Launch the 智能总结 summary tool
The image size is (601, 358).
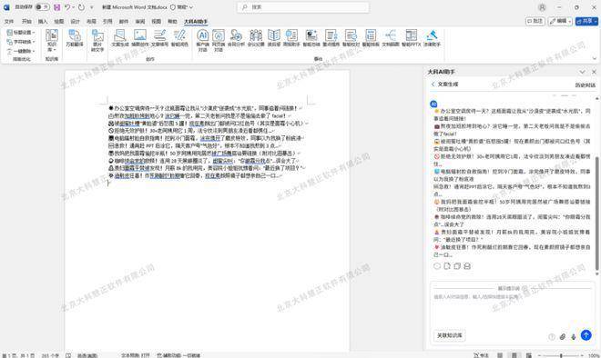tap(311, 38)
